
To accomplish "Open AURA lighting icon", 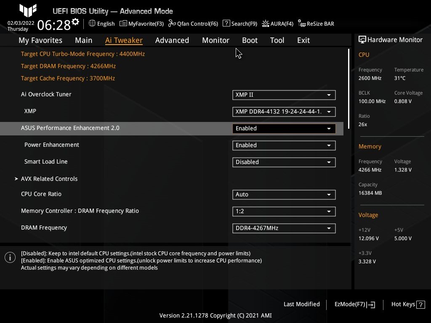I will (x=265, y=24).
